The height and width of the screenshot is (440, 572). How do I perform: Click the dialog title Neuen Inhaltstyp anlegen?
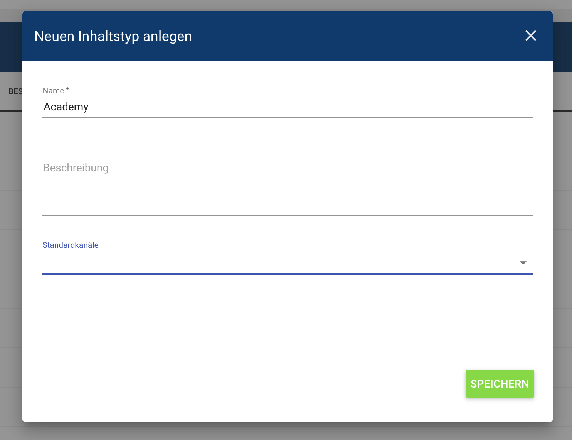pos(113,36)
